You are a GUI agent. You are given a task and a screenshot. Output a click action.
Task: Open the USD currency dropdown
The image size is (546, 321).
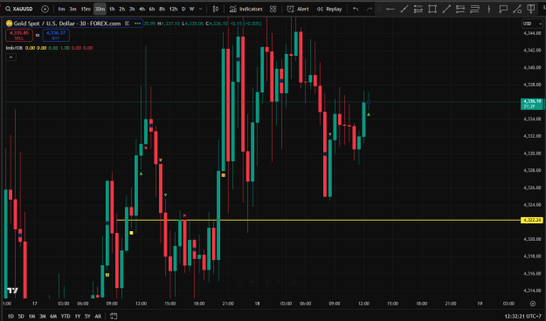(532, 24)
